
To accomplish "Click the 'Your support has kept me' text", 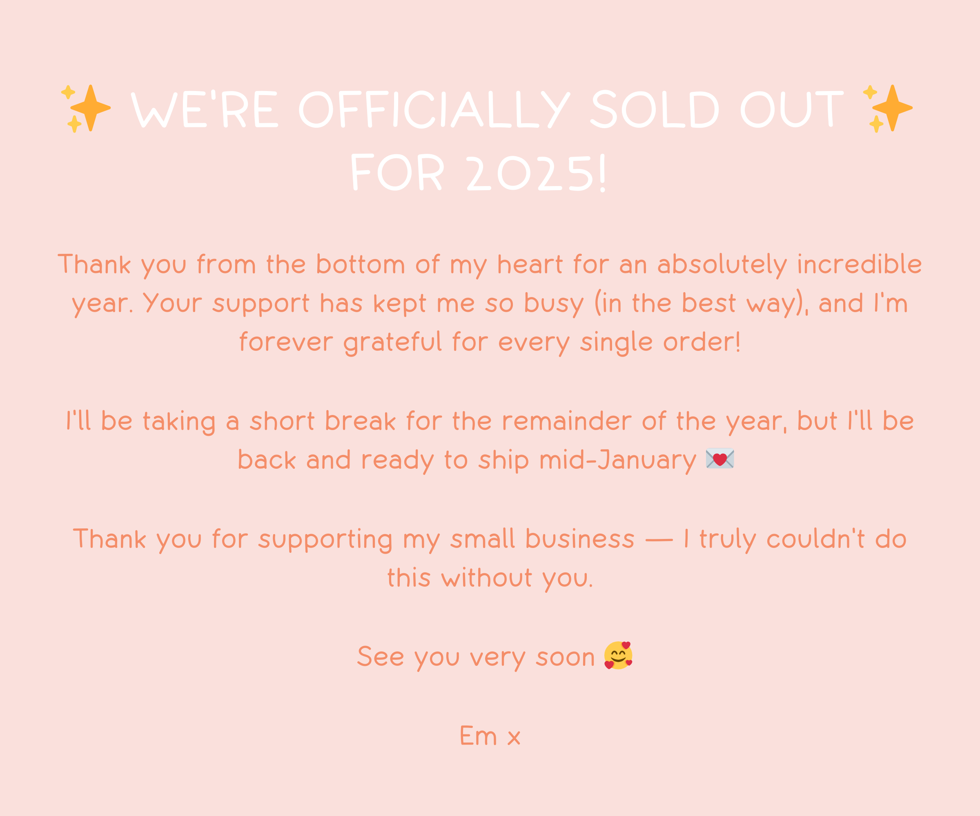I will [285, 304].
